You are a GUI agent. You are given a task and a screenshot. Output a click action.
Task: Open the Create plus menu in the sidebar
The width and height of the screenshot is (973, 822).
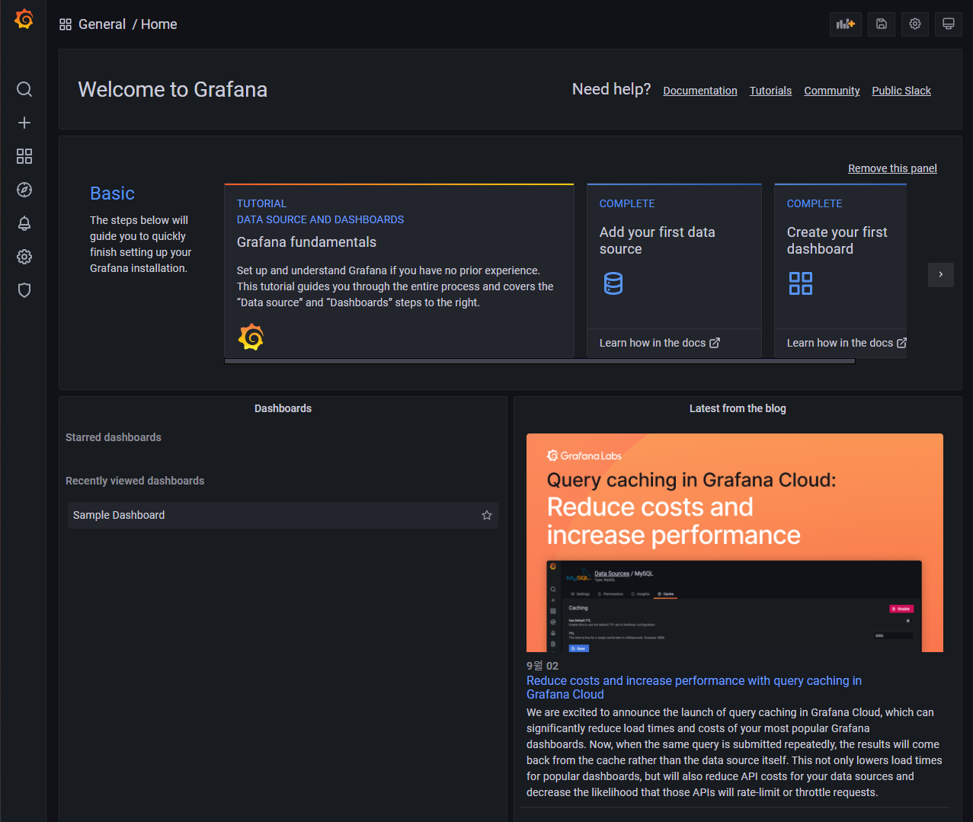click(x=24, y=123)
